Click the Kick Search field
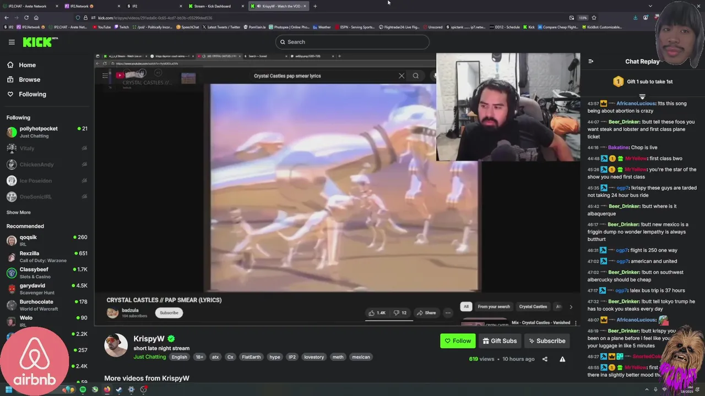 tap(352, 42)
